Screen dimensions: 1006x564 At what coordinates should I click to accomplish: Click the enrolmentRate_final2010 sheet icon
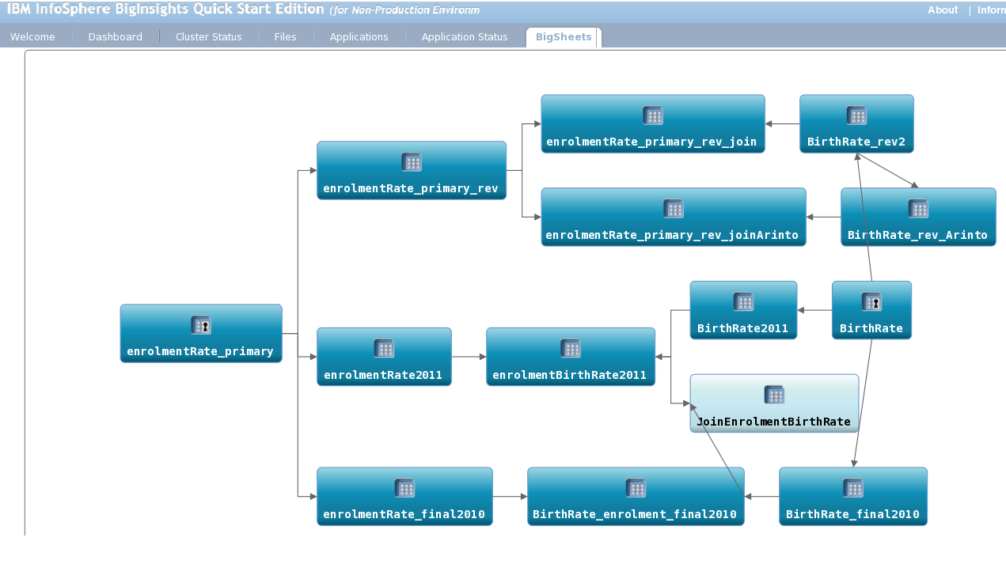pos(404,488)
